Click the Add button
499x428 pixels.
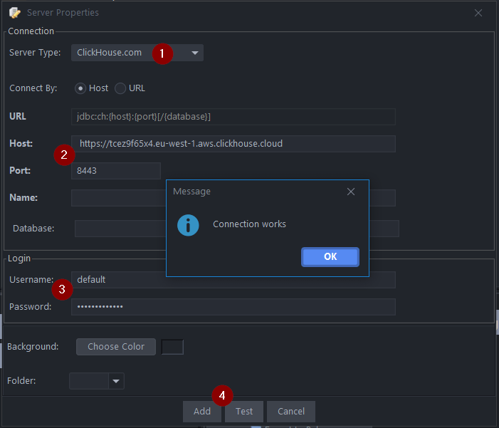coord(201,412)
